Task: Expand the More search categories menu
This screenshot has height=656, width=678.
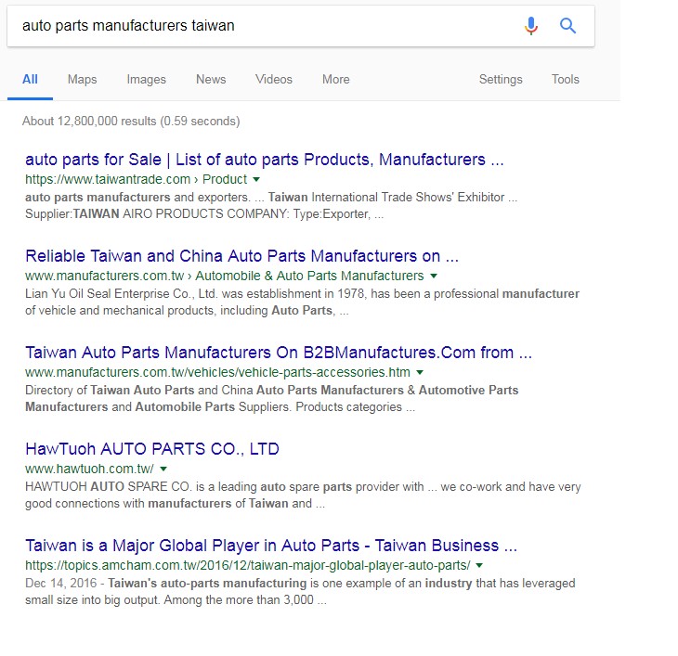Action: 336,80
